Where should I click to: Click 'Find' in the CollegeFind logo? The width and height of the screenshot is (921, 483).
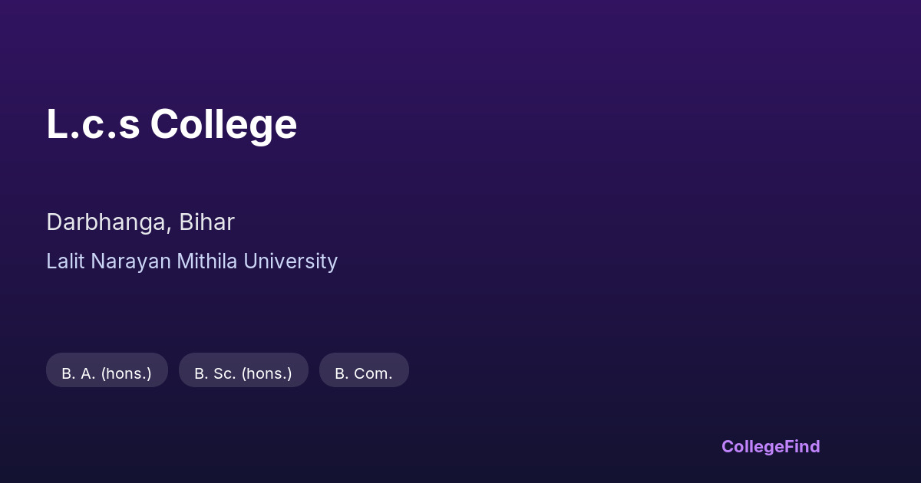pyautogui.click(x=802, y=446)
